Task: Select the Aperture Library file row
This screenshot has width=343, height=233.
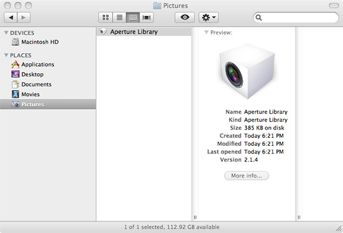Action: click(x=144, y=31)
